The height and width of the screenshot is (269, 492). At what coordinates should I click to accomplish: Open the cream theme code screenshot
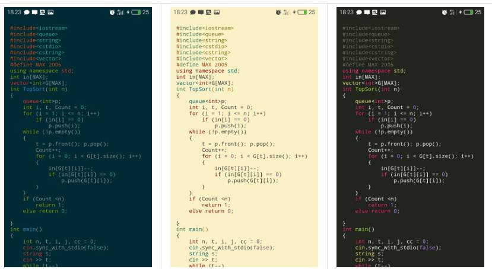pyautogui.click(x=244, y=142)
